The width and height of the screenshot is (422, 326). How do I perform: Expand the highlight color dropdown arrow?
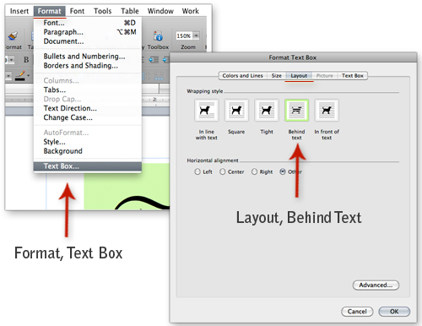click(x=28, y=75)
